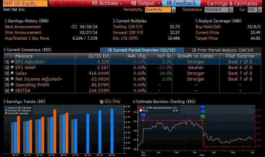Click the Sales YoY growth 14.0%
The width and height of the screenshot is (265, 157).
click(x=166, y=73)
